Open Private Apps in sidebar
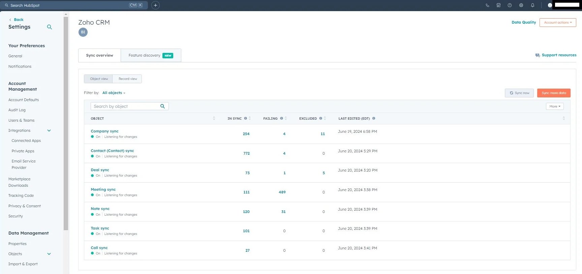Image resolution: width=582 pixels, height=274 pixels. tap(23, 151)
